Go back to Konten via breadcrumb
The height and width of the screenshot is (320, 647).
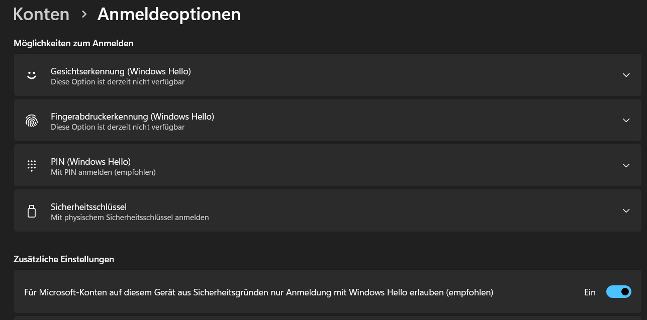pos(41,14)
